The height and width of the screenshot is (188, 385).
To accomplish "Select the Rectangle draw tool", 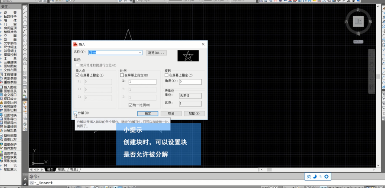I will point(25,26).
